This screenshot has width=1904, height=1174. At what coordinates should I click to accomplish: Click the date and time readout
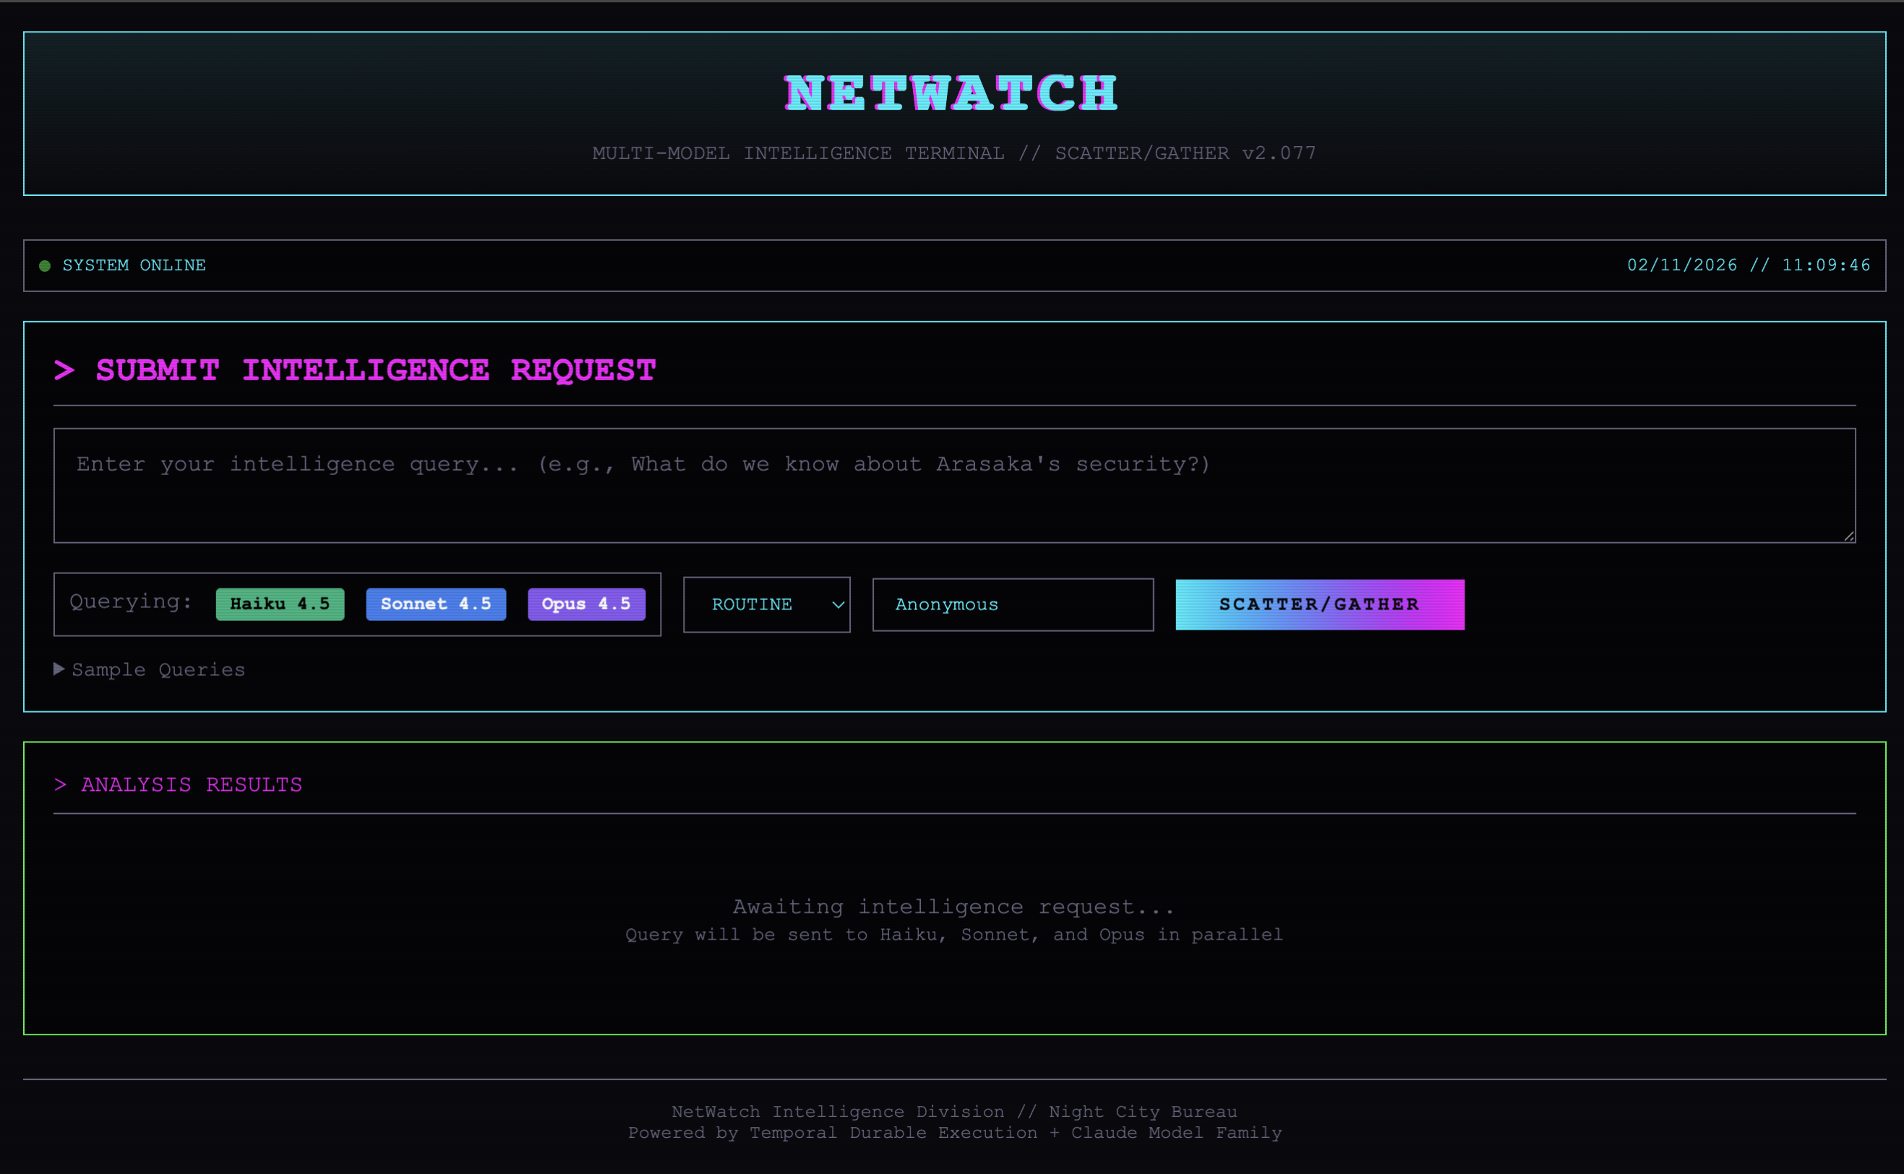point(1748,265)
